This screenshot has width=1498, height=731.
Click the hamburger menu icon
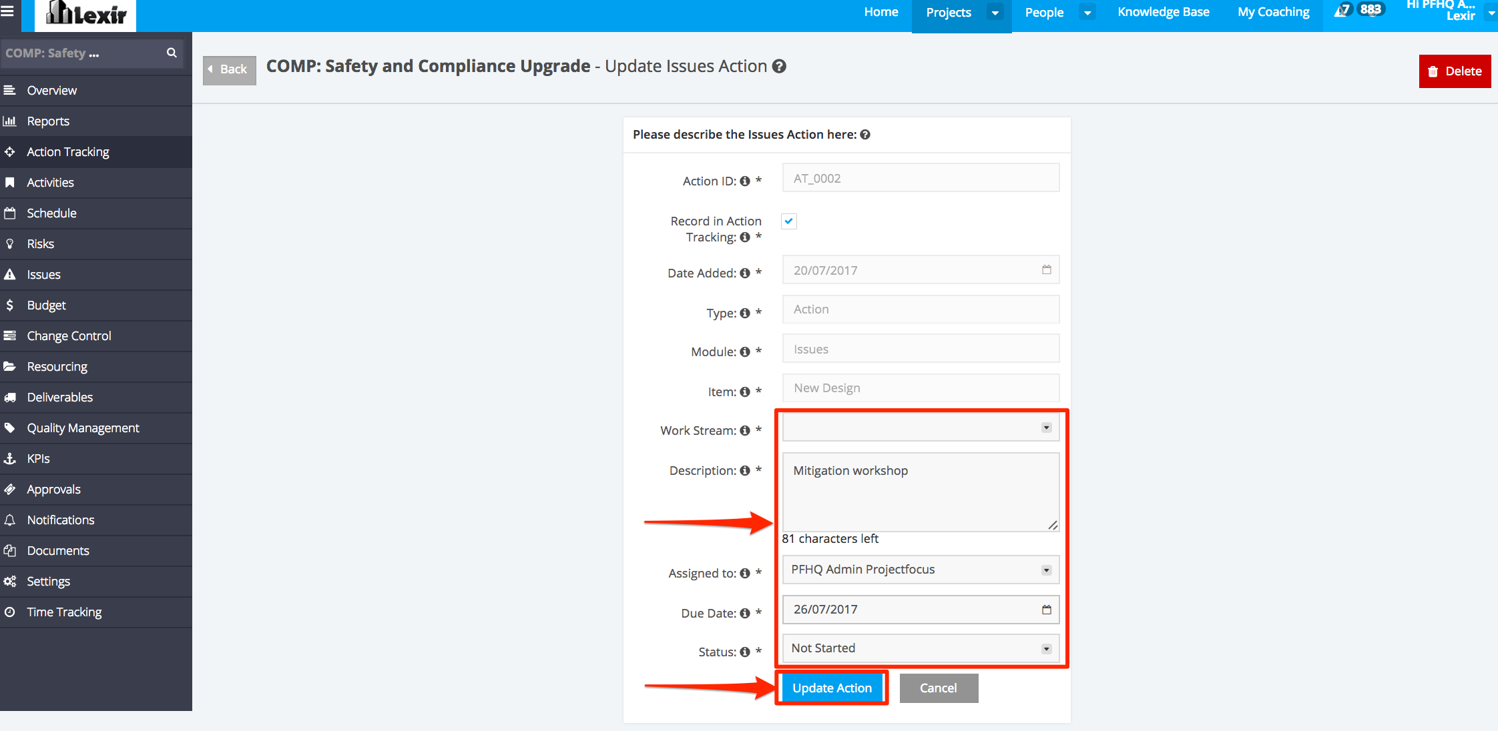pyautogui.click(x=7, y=11)
